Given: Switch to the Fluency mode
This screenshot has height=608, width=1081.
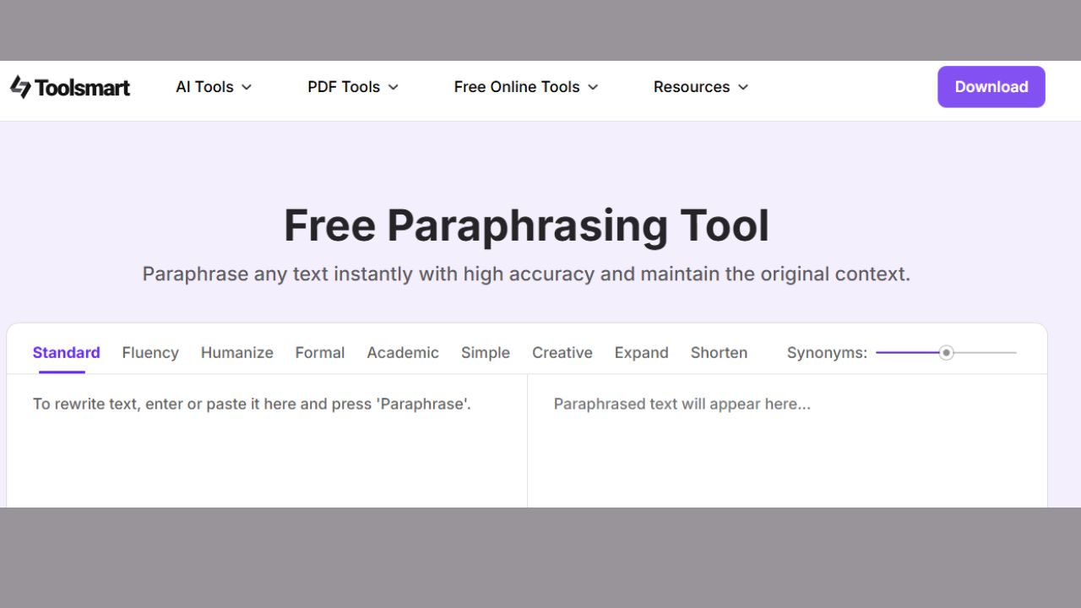Looking at the screenshot, I should coord(149,352).
